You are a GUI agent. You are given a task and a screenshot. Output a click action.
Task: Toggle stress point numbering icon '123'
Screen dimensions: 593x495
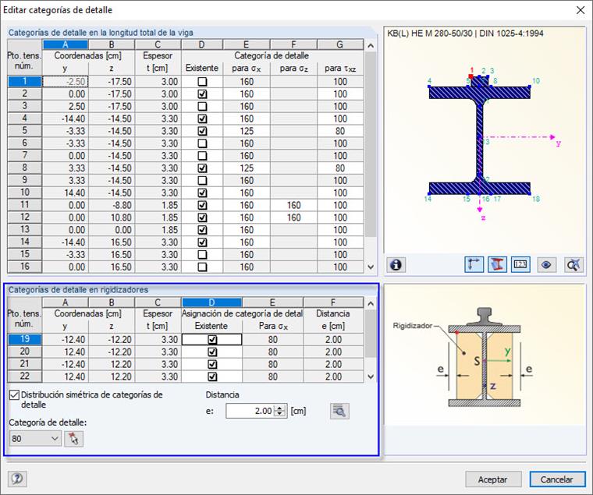click(x=520, y=264)
